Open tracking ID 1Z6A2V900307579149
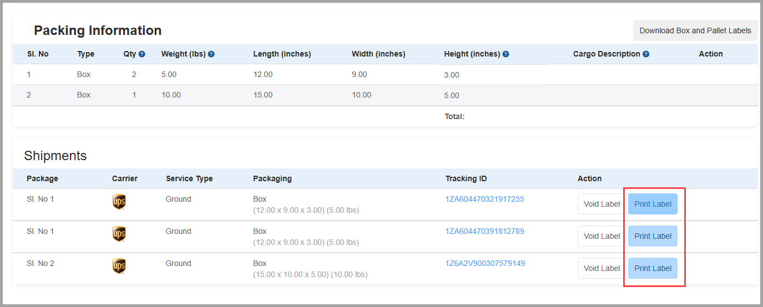 tap(485, 263)
